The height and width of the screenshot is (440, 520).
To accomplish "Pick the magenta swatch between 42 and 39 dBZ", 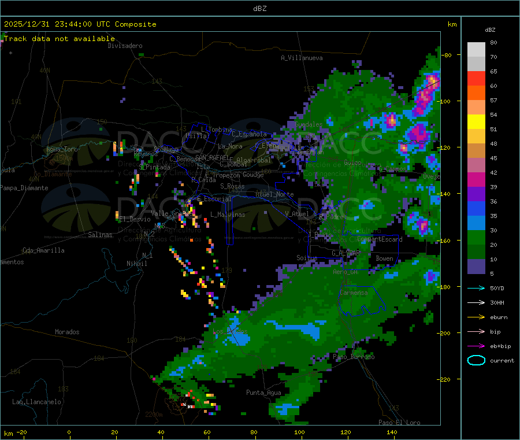I will click(476, 179).
